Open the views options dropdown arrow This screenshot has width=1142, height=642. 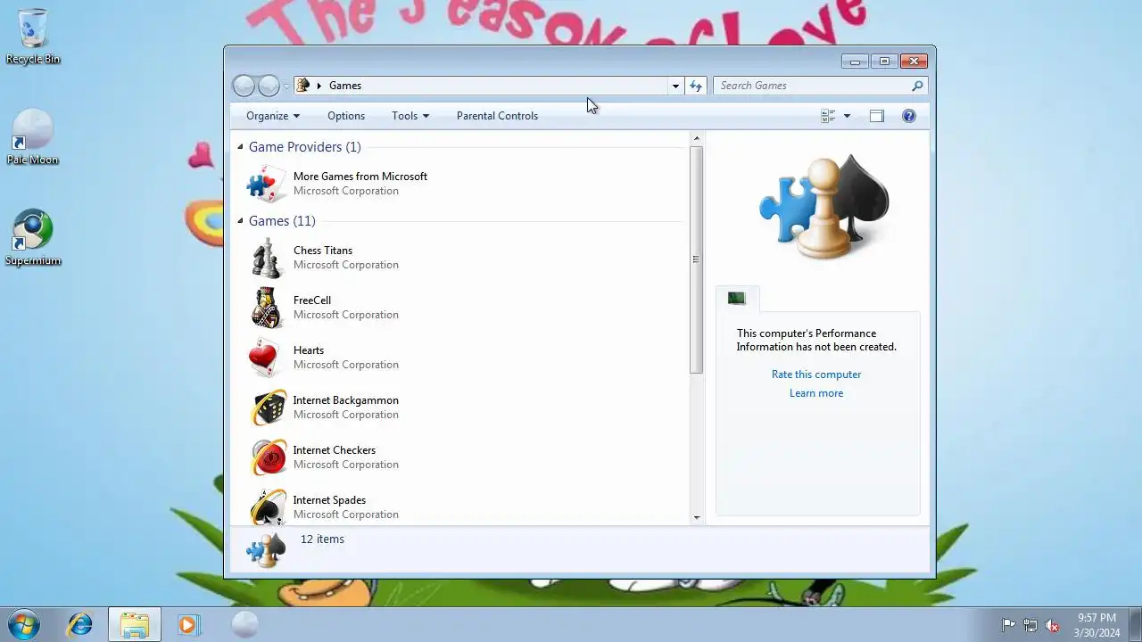[847, 116]
